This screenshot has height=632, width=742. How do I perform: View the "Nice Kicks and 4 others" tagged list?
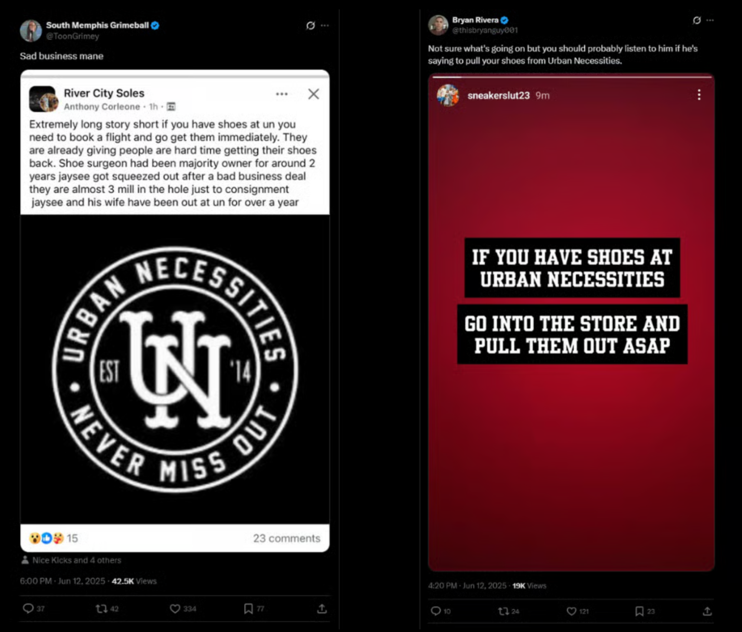click(76, 560)
